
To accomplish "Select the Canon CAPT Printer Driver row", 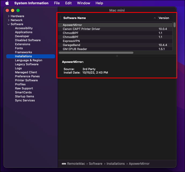I will pos(115,29).
